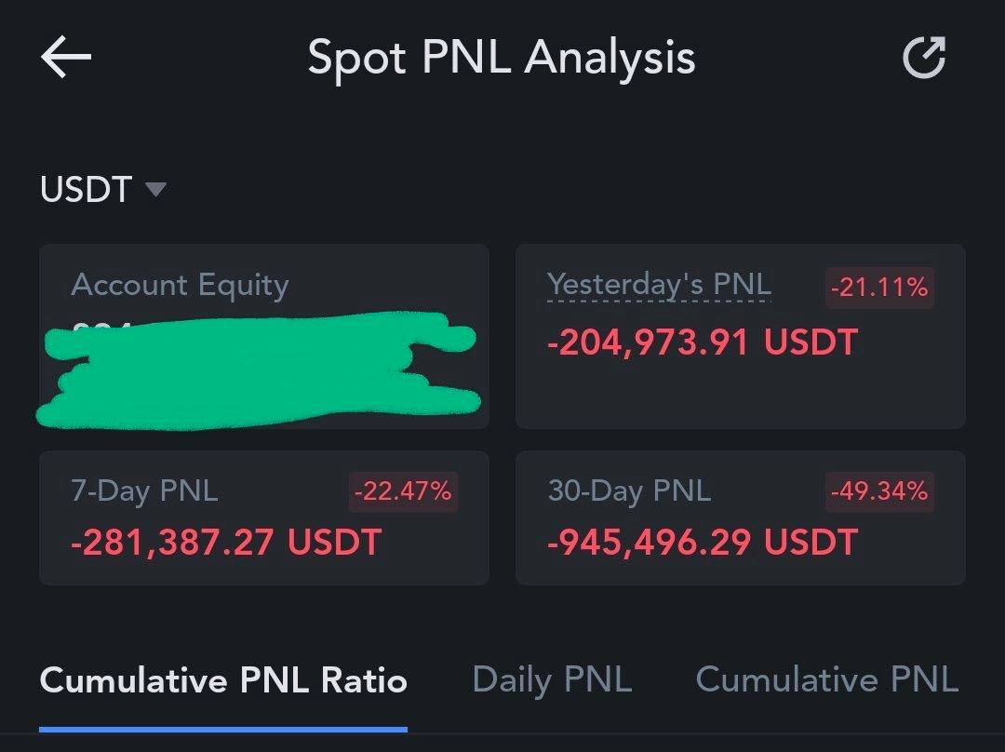Tap the -21.11% percentage badge
1005x752 pixels.
click(879, 288)
